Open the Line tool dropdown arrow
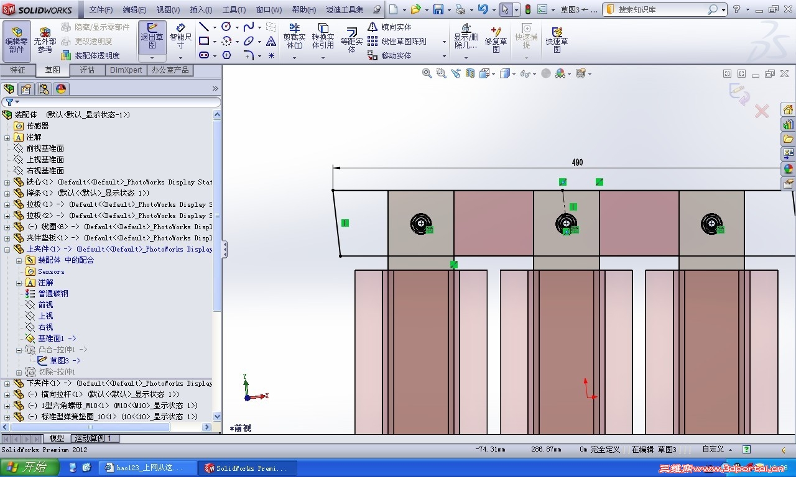Image resolution: width=796 pixels, height=477 pixels. [215, 27]
